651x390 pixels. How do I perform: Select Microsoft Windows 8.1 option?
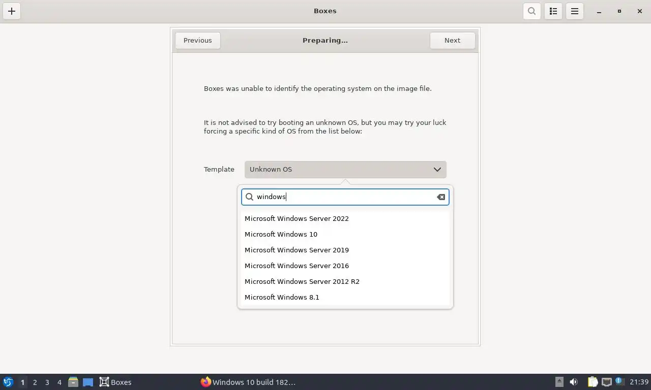tap(345, 298)
